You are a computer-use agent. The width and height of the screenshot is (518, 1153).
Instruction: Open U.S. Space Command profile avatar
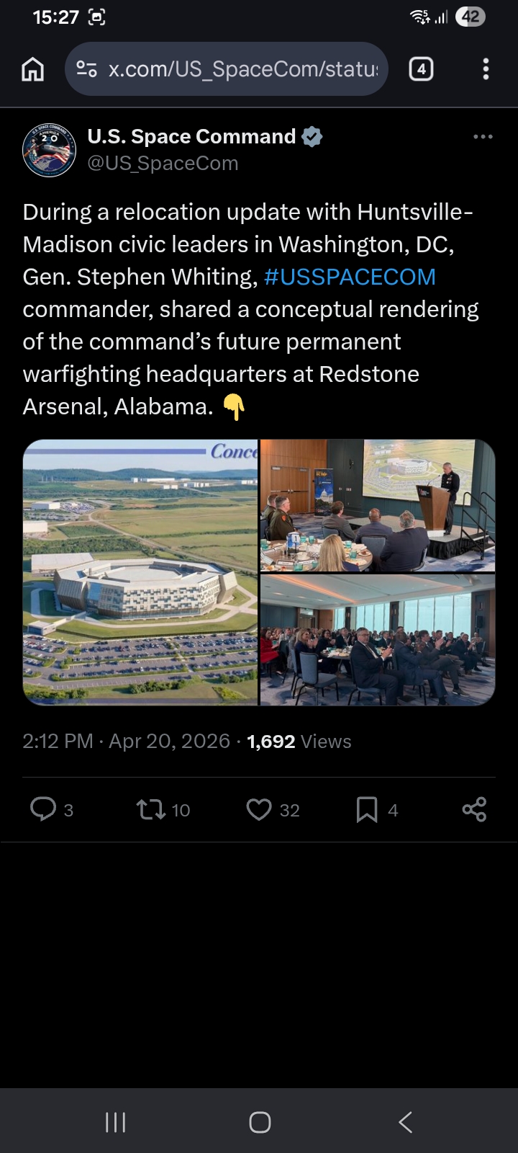point(49,150)
